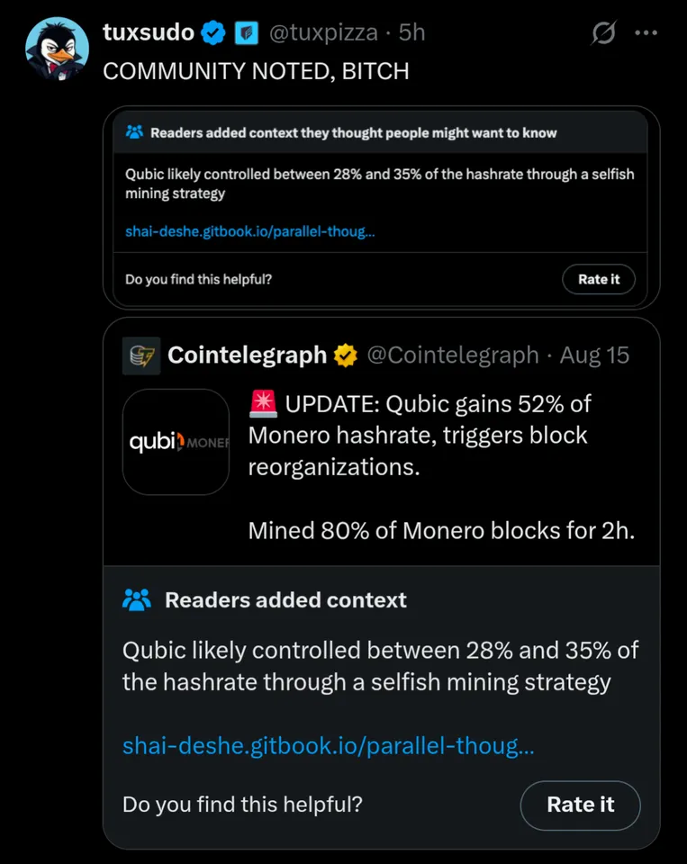The image size is (687, 864).
Task: Open the Qubic Monero thumbnail image
Action: pos(176,442)
